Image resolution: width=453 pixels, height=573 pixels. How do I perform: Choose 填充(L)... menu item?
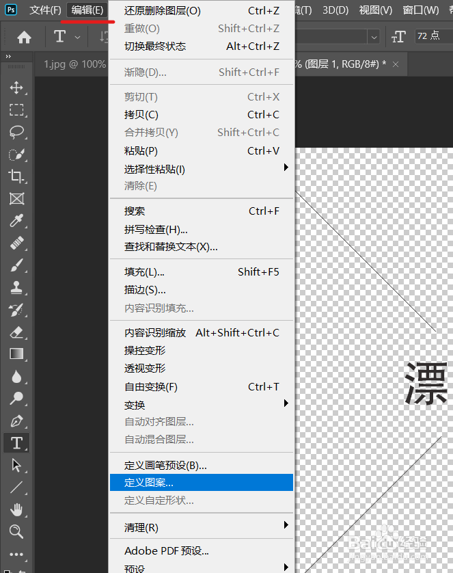pyautogui.click(x=201, y=272)
